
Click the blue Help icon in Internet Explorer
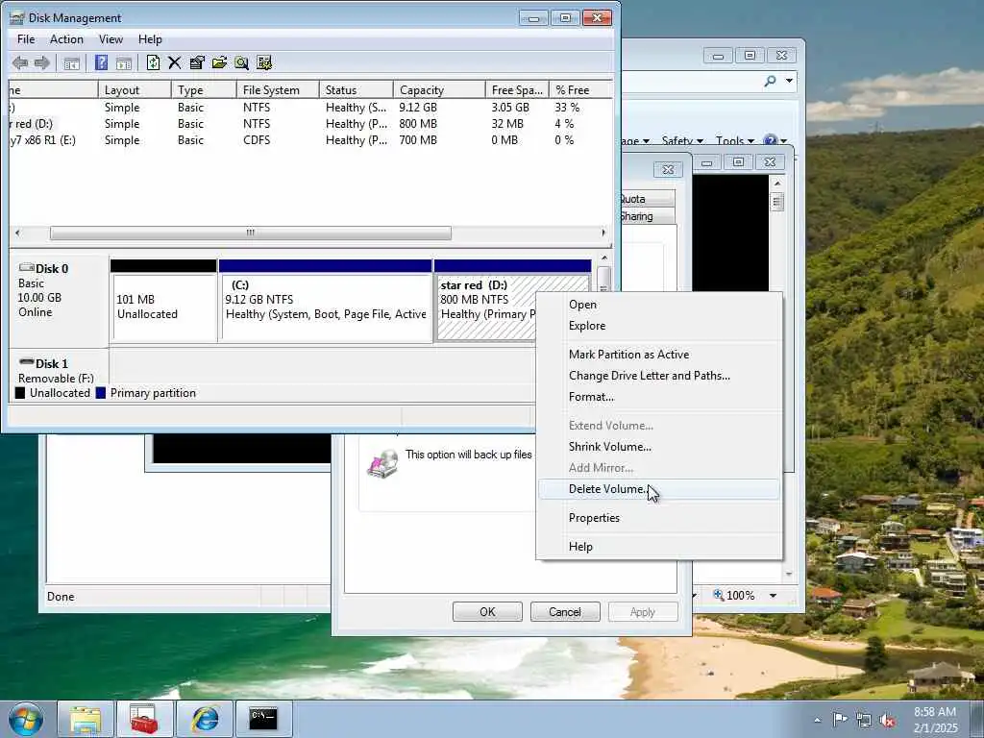(x=770, y=141)
